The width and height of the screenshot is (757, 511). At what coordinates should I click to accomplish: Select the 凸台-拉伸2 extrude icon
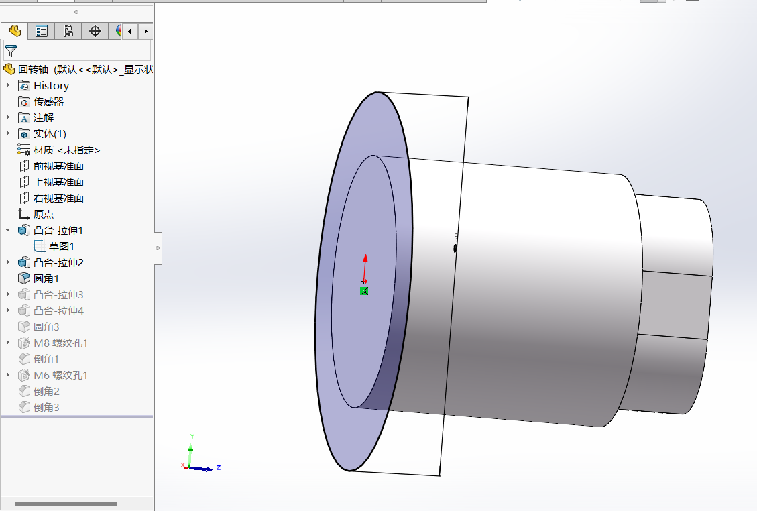(x=23, y=263)
